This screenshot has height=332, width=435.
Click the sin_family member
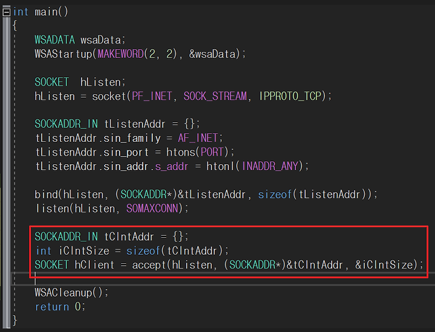132,138
